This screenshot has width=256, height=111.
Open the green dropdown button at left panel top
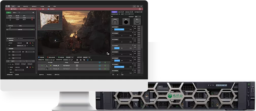[8, 12]
